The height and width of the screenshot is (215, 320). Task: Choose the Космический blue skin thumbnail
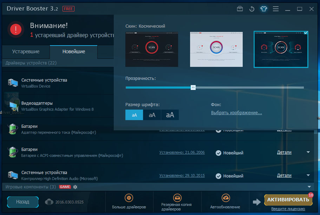pyautogui.click(x=281, y=49)
